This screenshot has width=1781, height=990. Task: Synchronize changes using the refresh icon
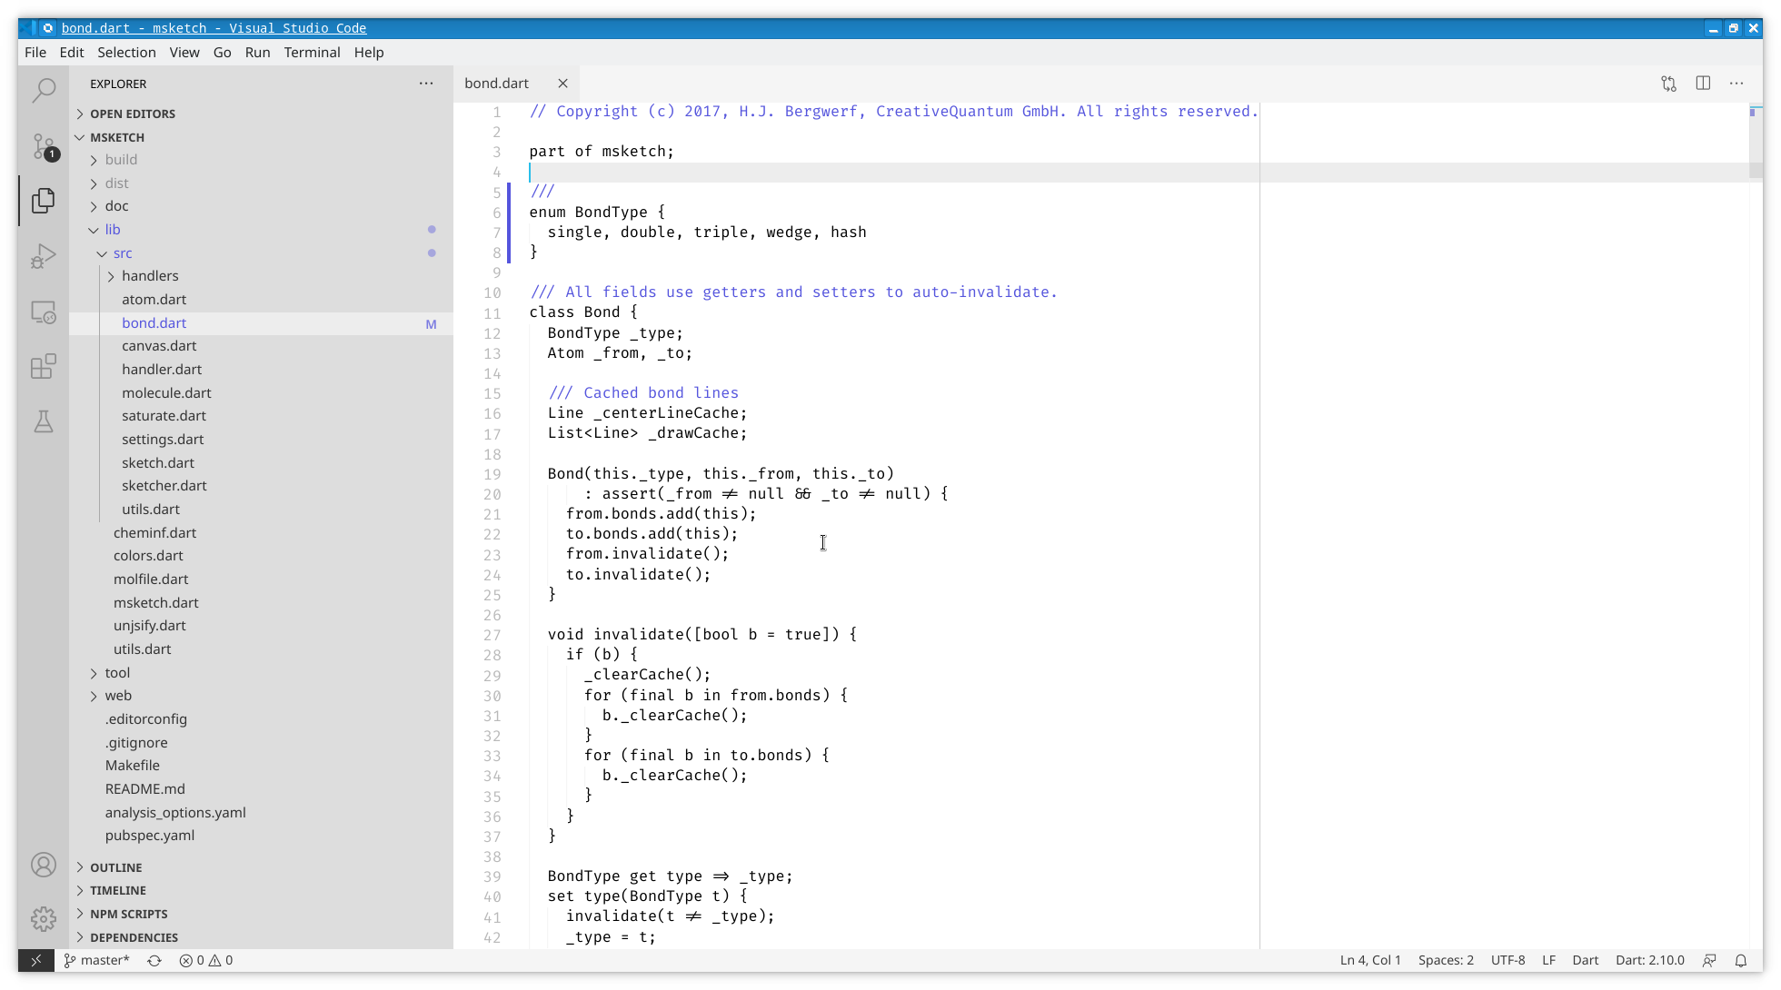click(x=154, y=960)
